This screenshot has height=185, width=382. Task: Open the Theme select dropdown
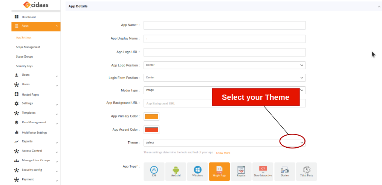point(225,142)
